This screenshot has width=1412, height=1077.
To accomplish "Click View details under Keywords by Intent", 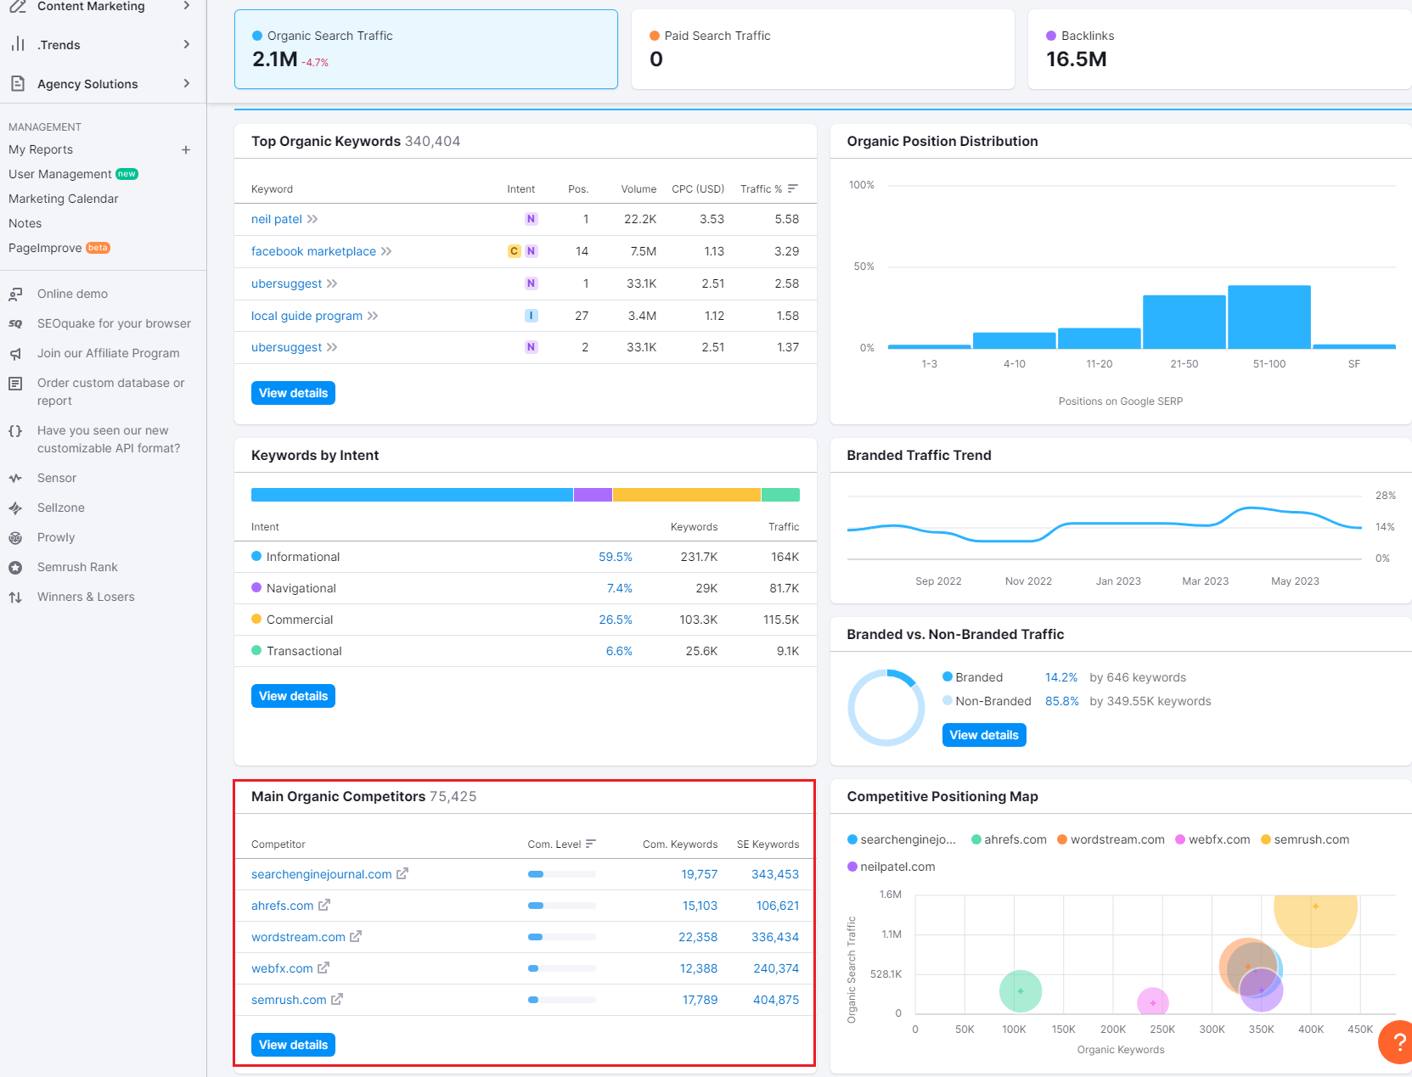I will tap(293, 696).
